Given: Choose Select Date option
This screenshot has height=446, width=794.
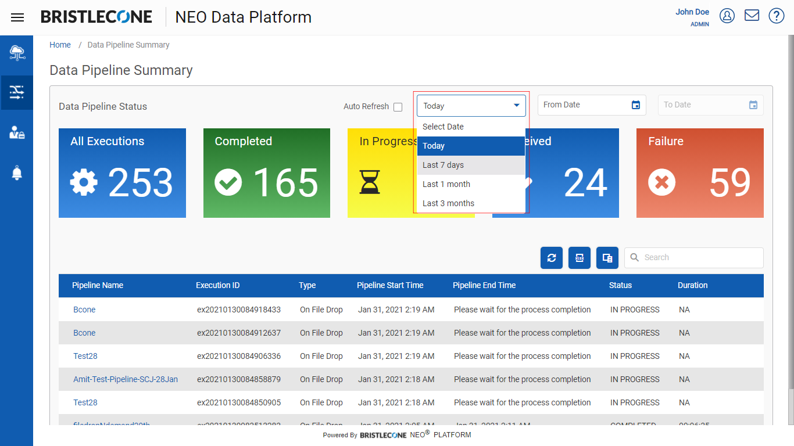Looking at the screenshot, I should 471,127.
